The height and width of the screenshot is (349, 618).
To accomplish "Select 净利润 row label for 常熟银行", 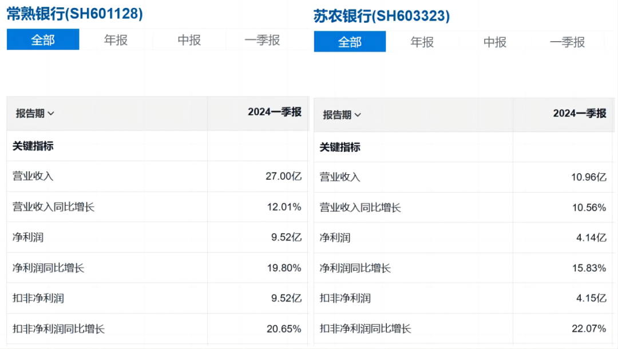I will (28, 237).
